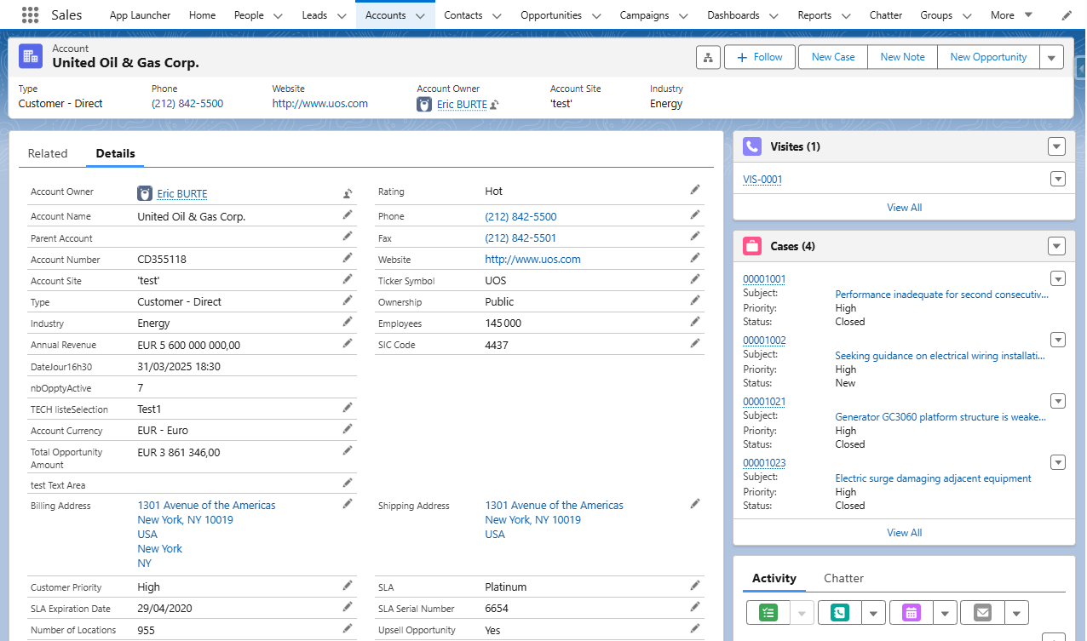Open the New Opportunity split-button dropdown arrow
Image resolution: width=1087 pixels, height=641 pixels.
[1051, 57]
